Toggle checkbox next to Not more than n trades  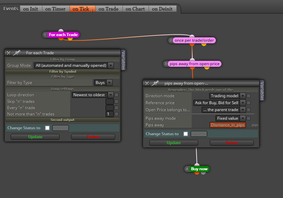pos(117,114)
